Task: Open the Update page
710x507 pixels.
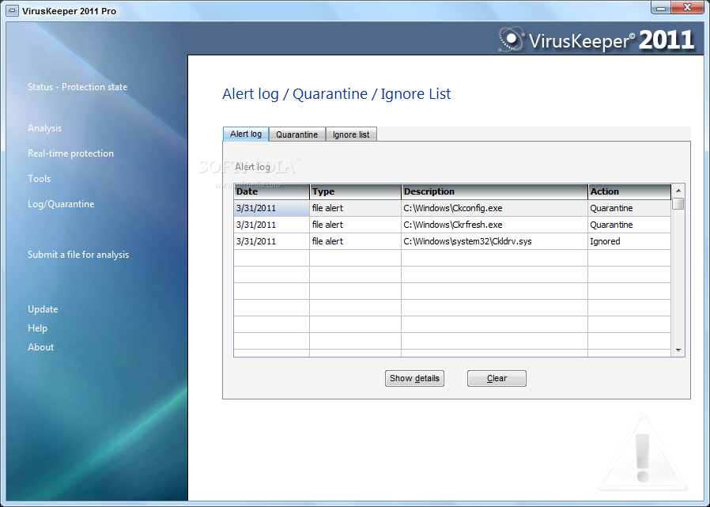Action: point(43,309)
